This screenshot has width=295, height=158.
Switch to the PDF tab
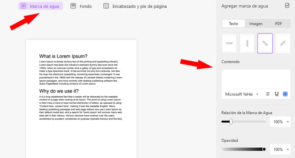point(278,24)
